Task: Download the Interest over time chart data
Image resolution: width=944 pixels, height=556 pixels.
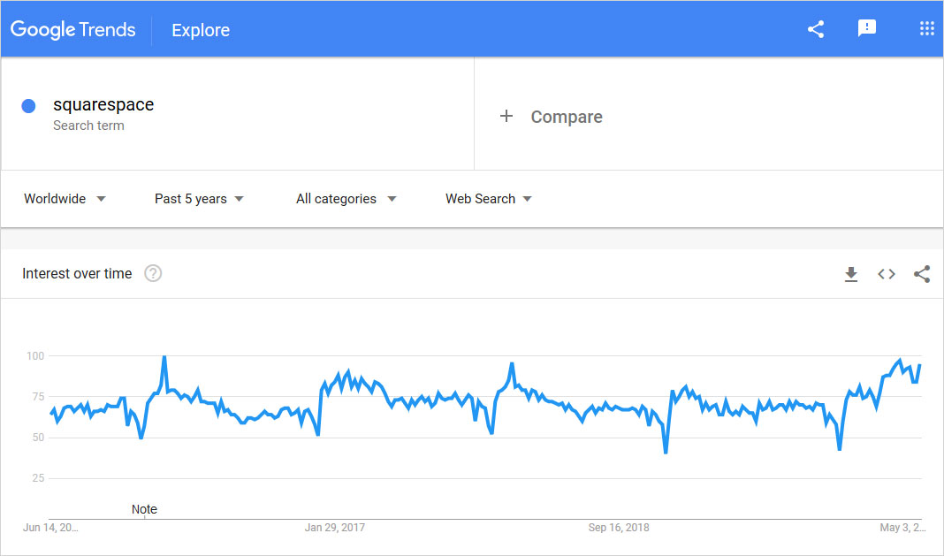Action: [x=851, y=274]
